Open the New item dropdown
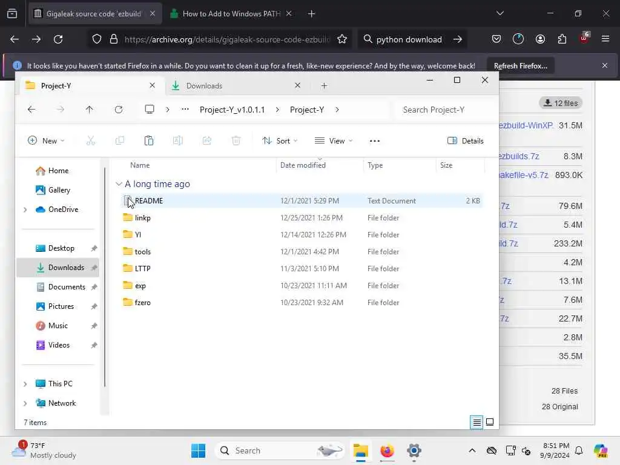This screenshot has width=620, height=465. [x=46, y=140]
